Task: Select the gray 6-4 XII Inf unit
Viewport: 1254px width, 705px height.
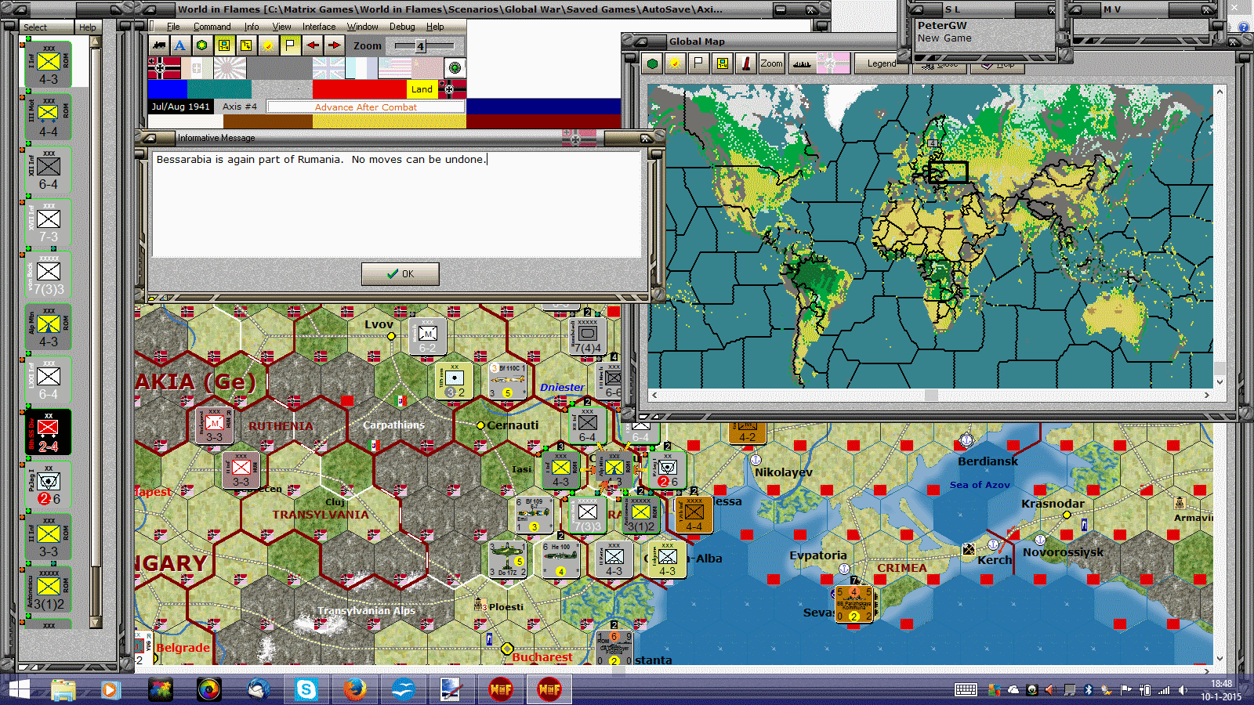Action: tap(49, 169)
